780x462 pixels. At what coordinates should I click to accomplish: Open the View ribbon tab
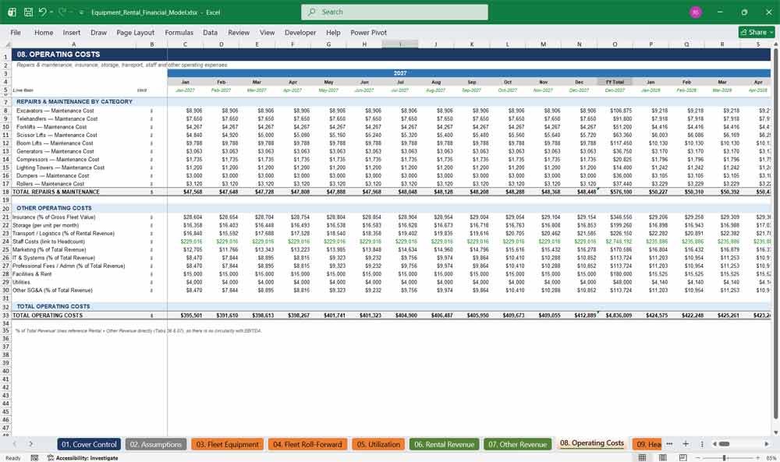[x=267, y=32]
